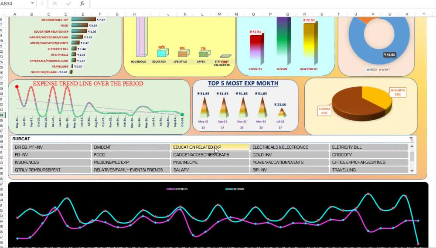436x248 pixels.
Task: Select INSURENCES slicer item
Action: pos(51,162)
